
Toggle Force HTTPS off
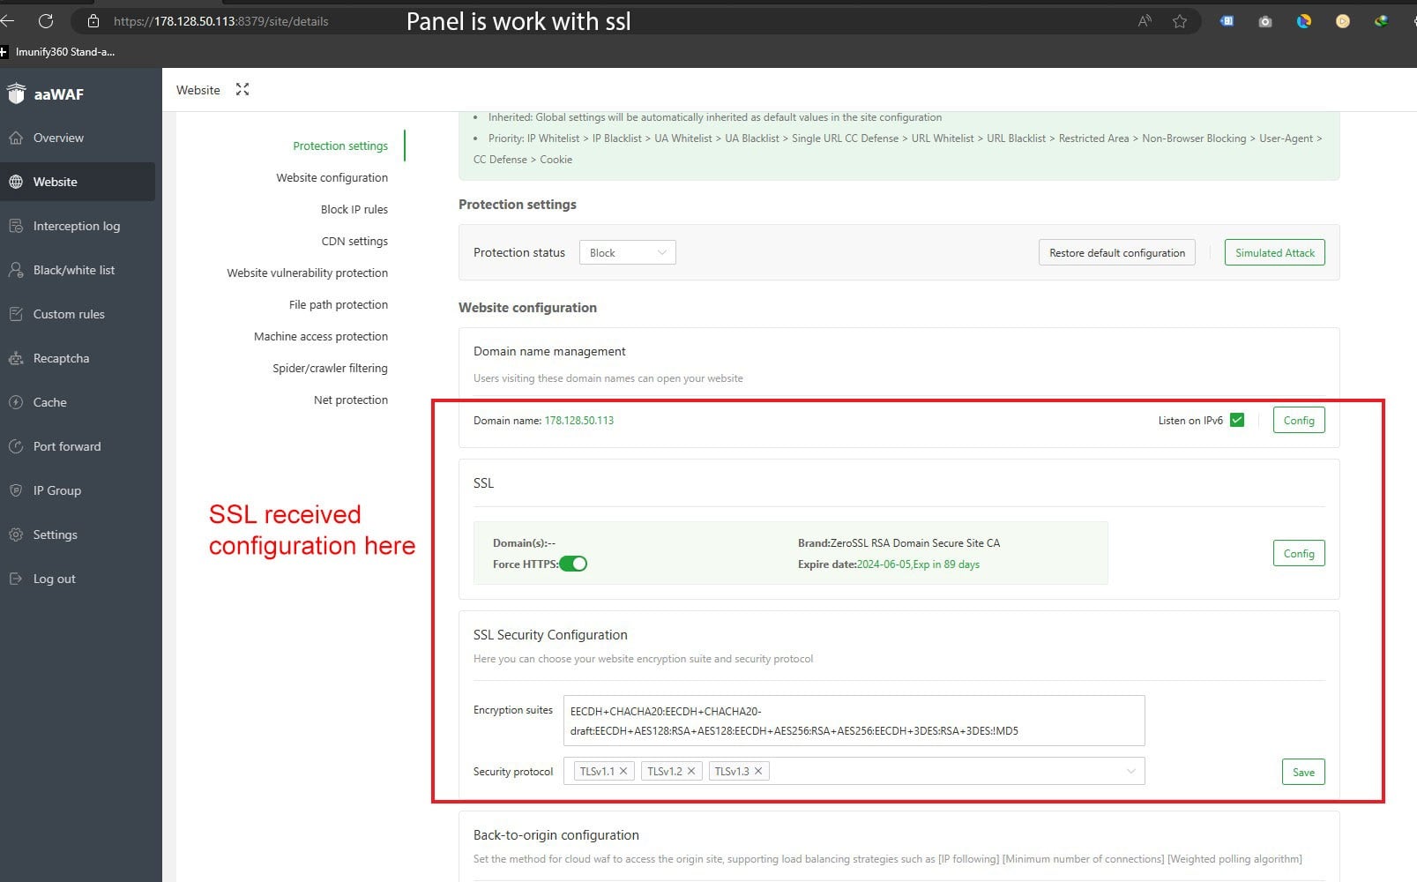coord(574,564)
